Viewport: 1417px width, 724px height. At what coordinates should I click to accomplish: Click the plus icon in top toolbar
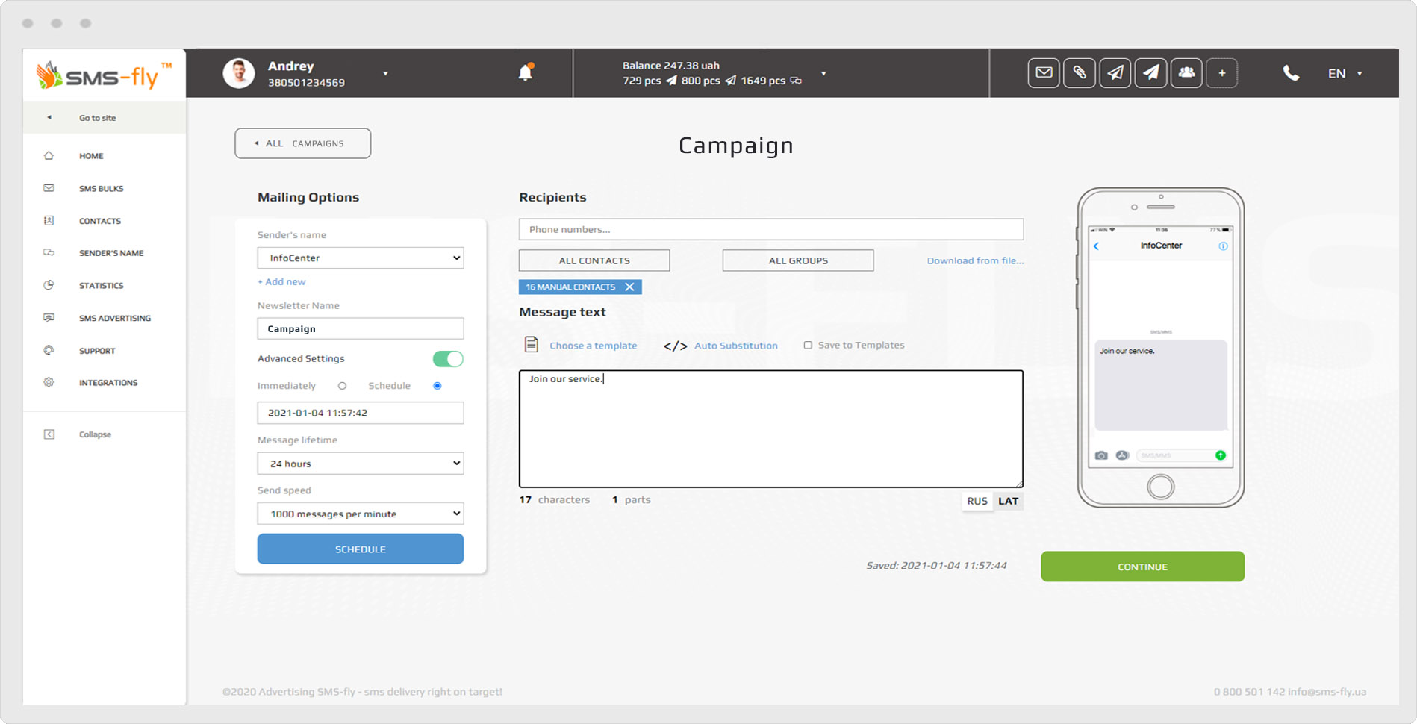click(1222, 73)
